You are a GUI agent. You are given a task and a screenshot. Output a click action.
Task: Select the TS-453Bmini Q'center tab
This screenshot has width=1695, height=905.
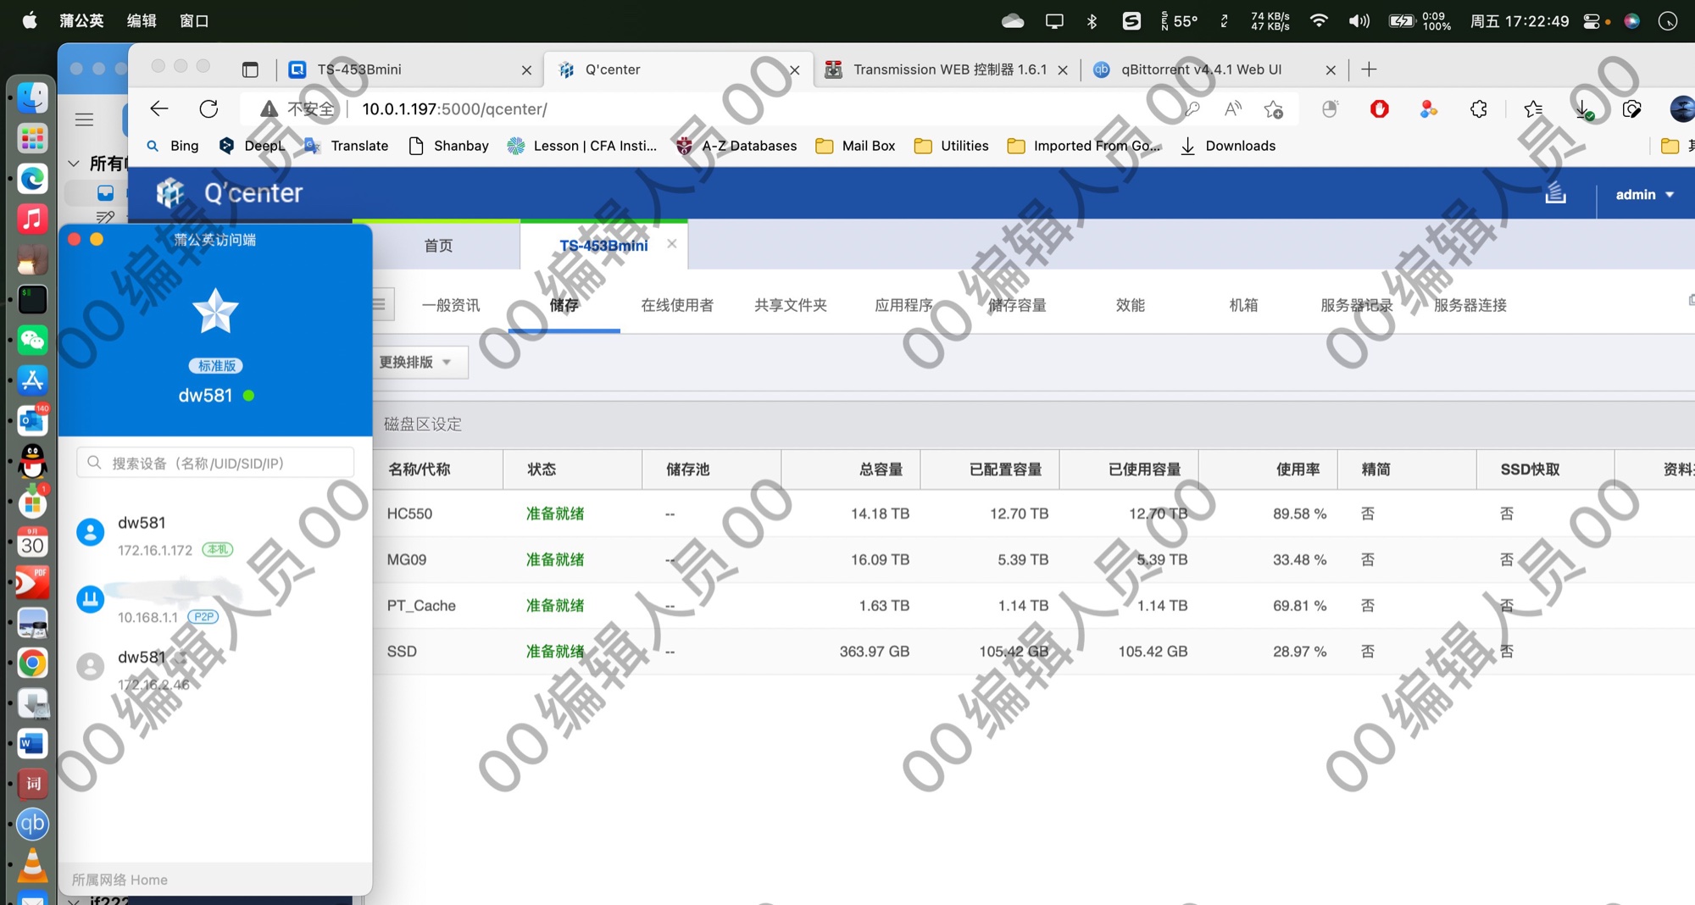coord(603,246)
